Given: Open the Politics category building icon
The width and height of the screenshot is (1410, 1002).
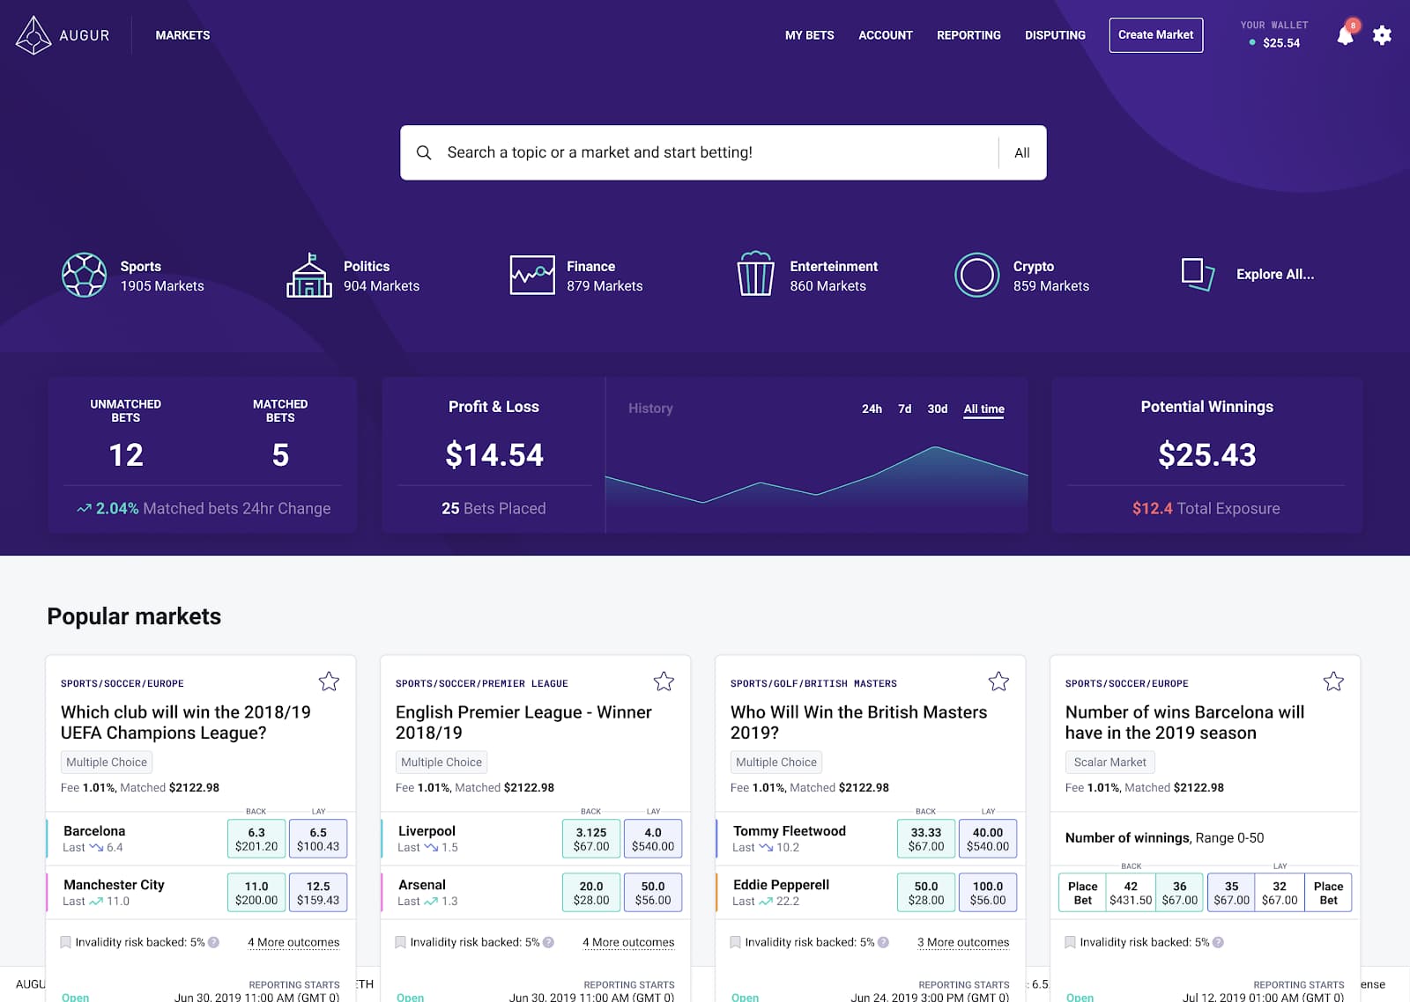Looking at the screenshot, I should tap(309, 275).
